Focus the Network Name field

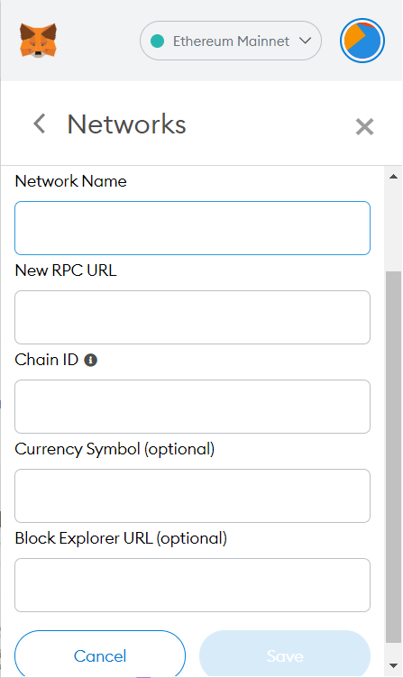click(192, 228)
